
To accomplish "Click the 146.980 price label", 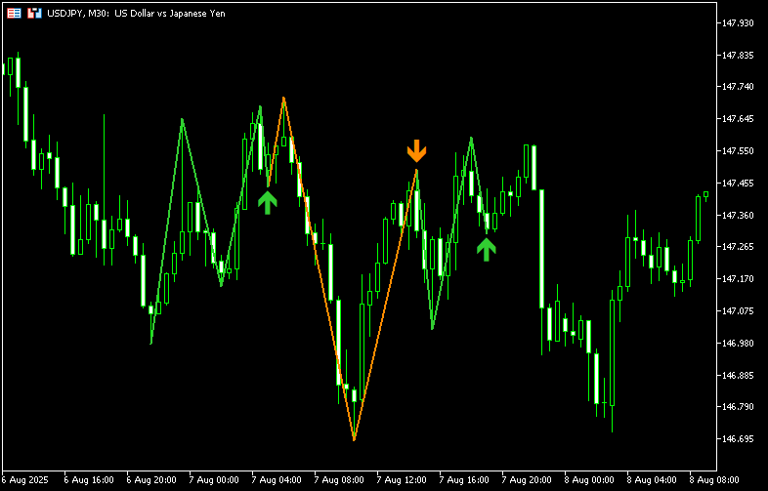I will (x=738, y=344).
